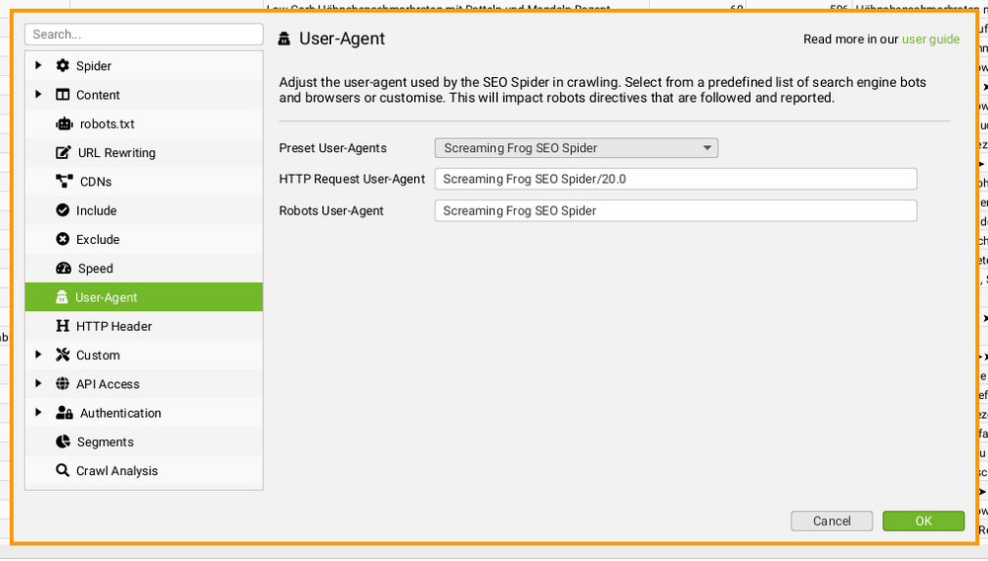988x561 pixels.
Task: Click the Cancel button
Action: (831, 521)
